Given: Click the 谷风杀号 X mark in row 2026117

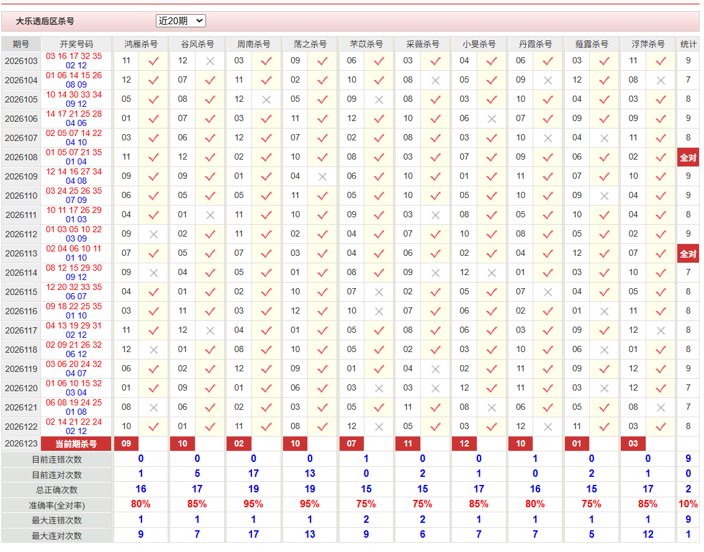Looking at the screenshot, I should [210, 330].
